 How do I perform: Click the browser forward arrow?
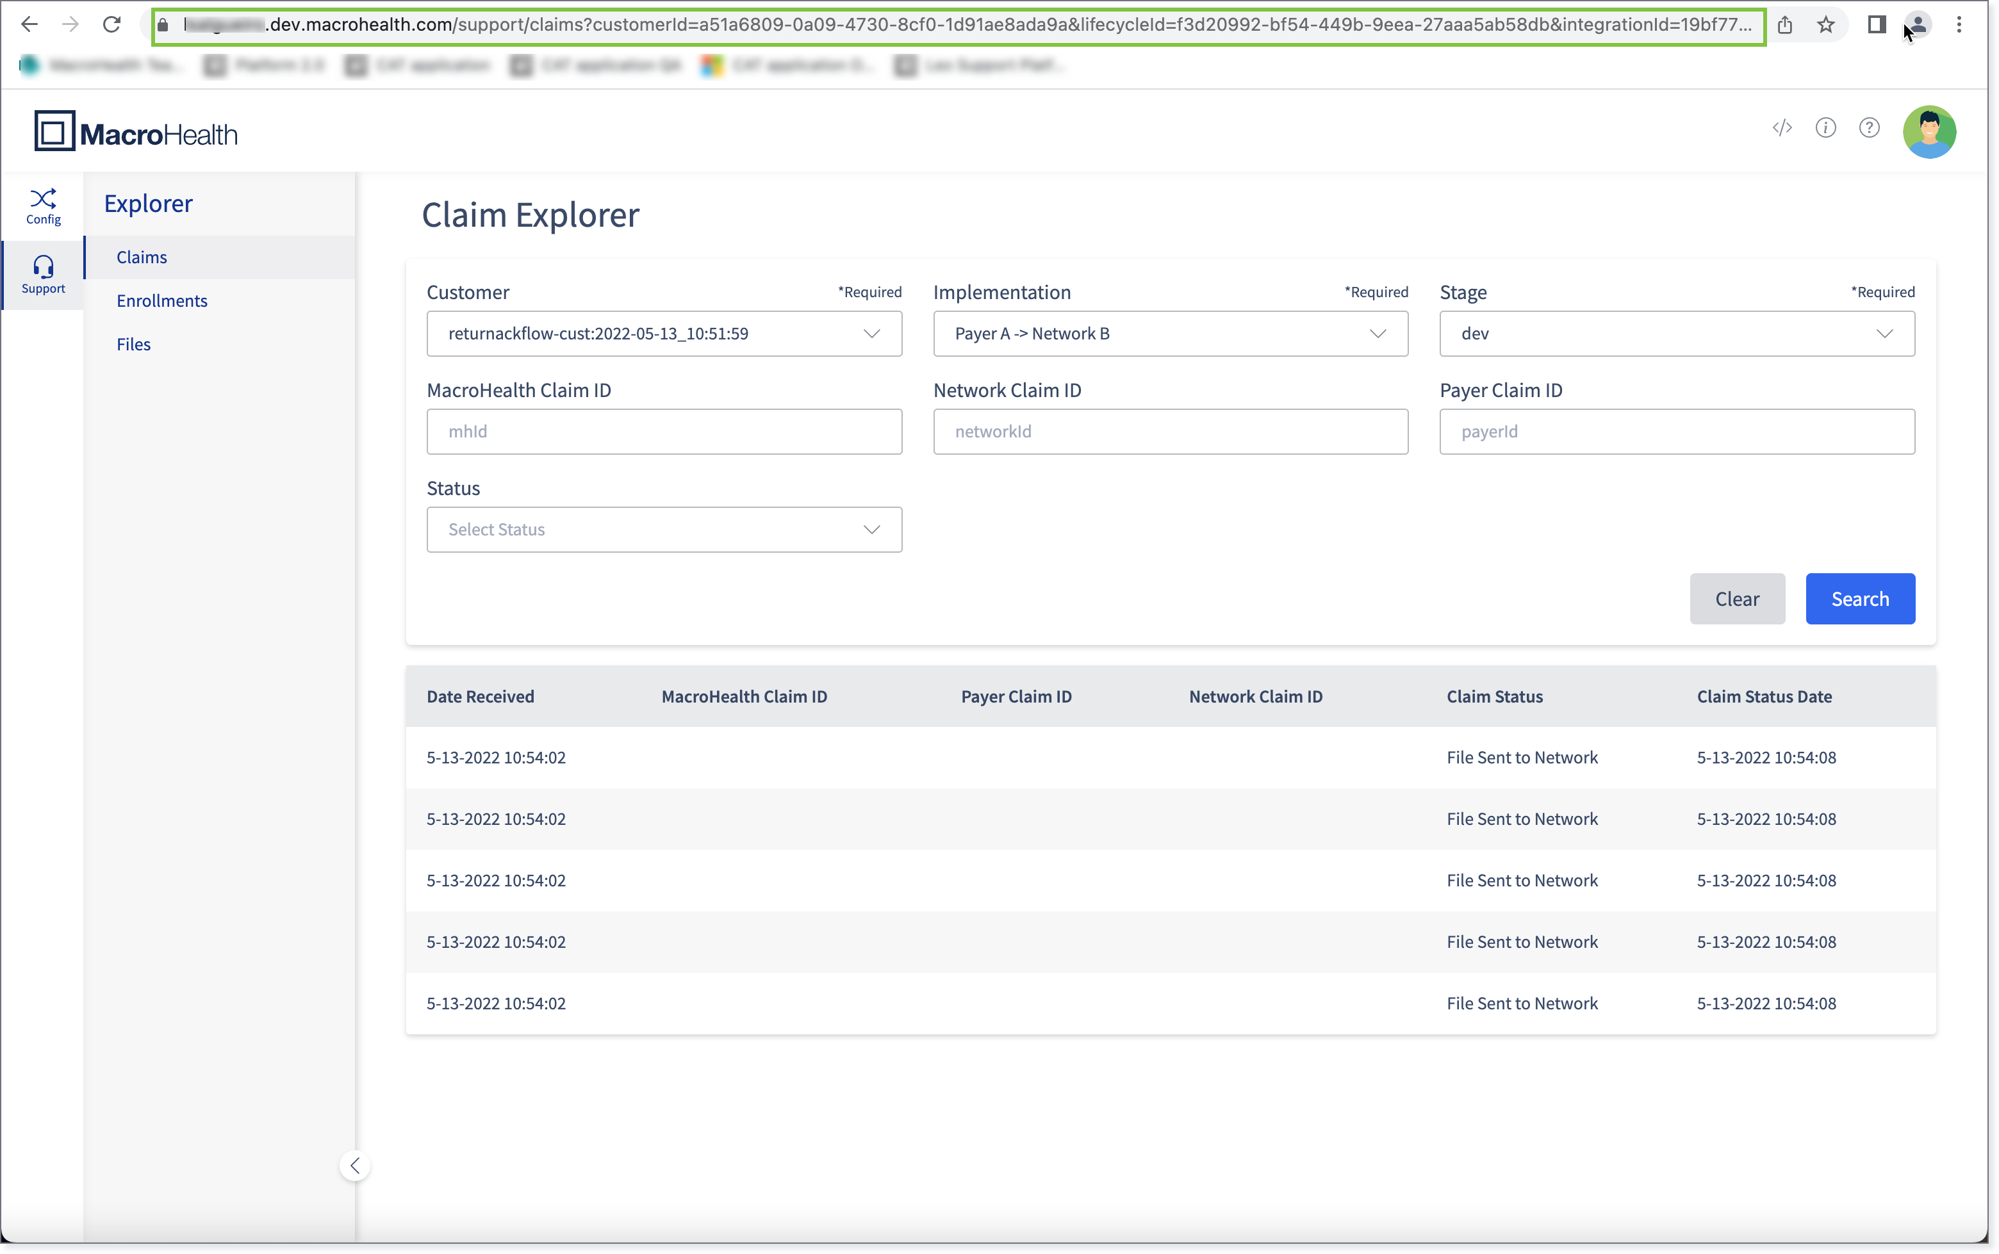coord(70,25)
